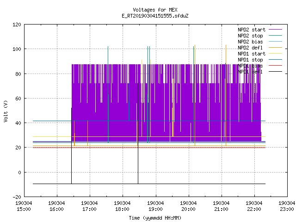Click the 'NPD2 stop' legend label
The height and width of the screenshot is (222, 296).
pos(250,36)
